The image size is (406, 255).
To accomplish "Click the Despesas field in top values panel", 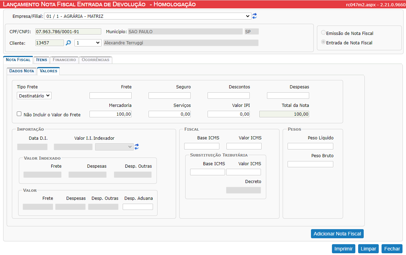I will (x=288, y=95).
